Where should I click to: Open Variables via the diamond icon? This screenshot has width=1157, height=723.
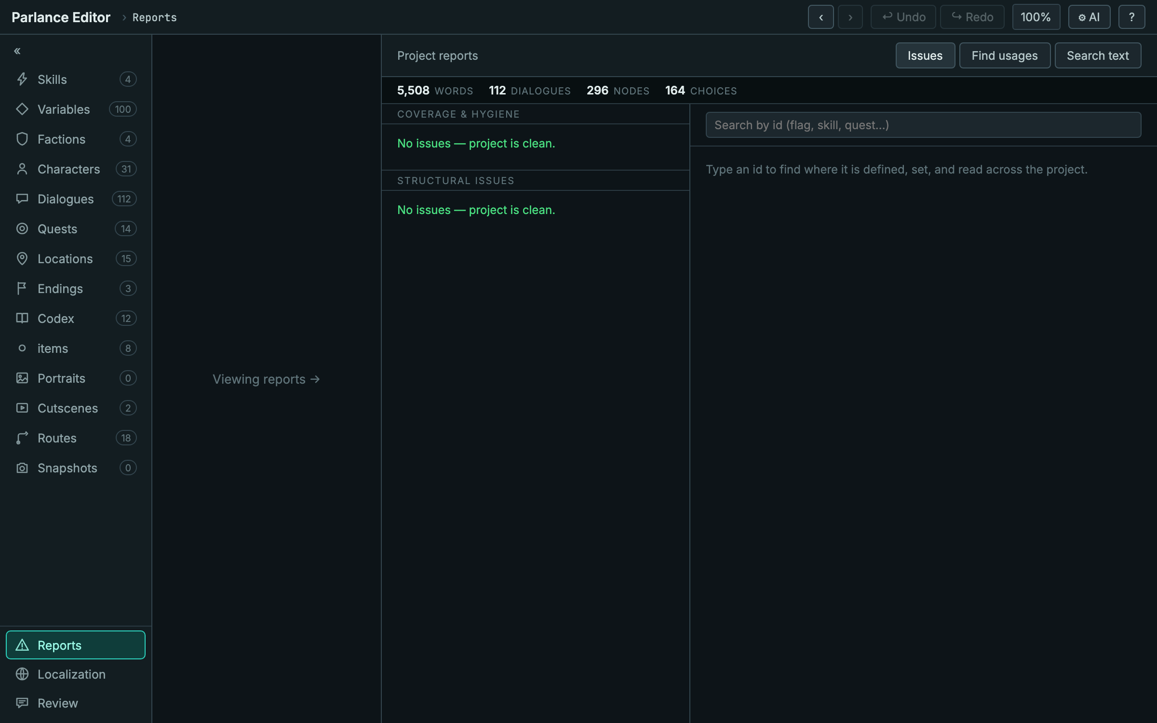tap(22, 109)
